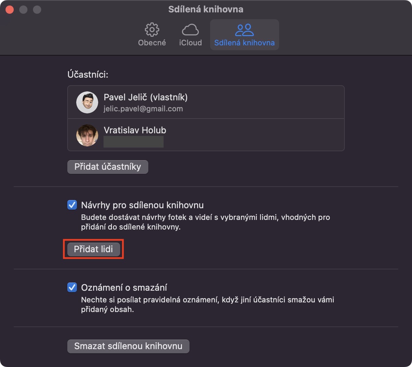The image size is (412, 367).
Task: Select the blue Sdílená knihovna tab label
Action: click(x=244, y=43)
